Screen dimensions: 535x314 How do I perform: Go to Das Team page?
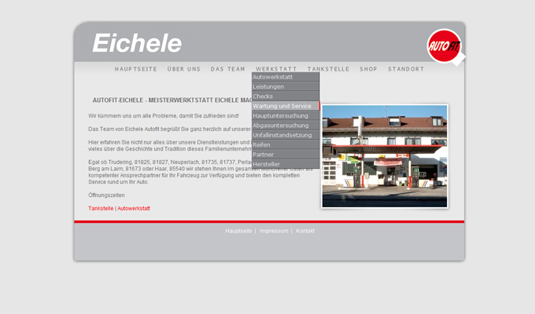point(228,69)
